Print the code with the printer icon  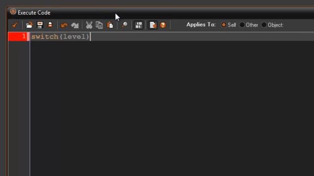pos(50,25)
